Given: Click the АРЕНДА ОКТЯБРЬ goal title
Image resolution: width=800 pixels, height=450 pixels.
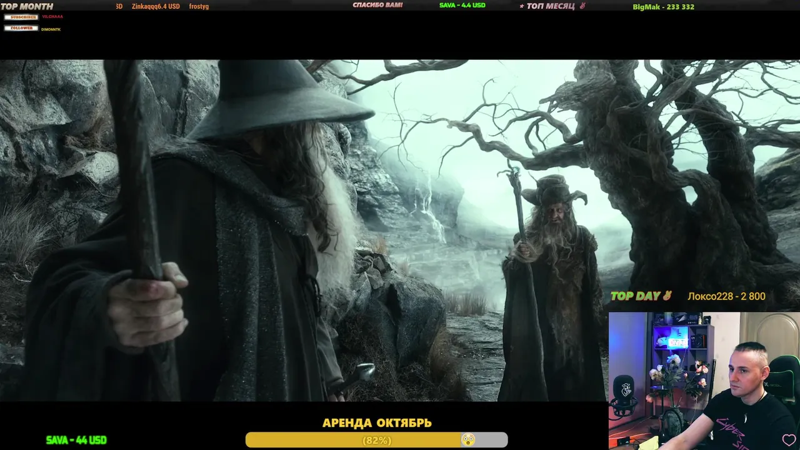Looking at the screenshot, I should point(377,423).
